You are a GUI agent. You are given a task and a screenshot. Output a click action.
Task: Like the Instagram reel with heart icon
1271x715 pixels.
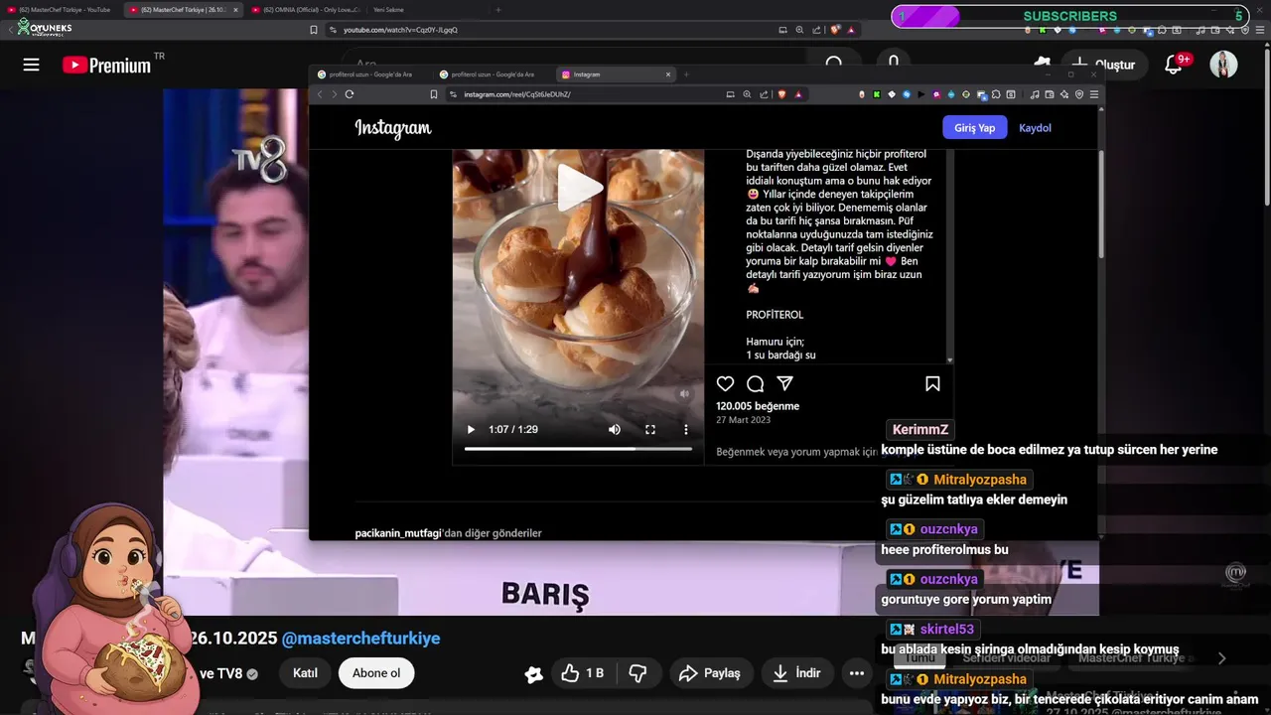(x=725, y=384)
